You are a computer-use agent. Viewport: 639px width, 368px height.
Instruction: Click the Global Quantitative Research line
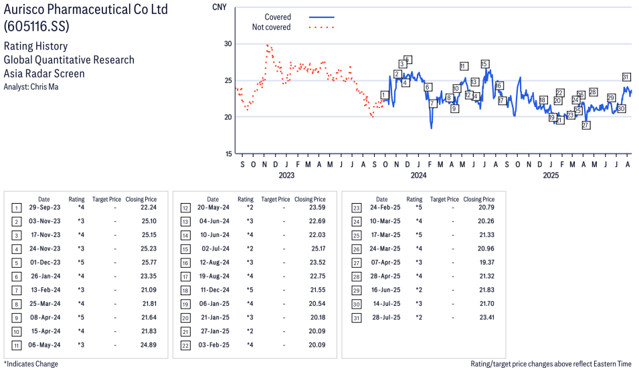(69, 59)
